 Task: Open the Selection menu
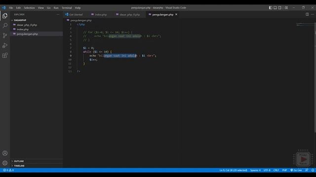[x=30, y=8]
